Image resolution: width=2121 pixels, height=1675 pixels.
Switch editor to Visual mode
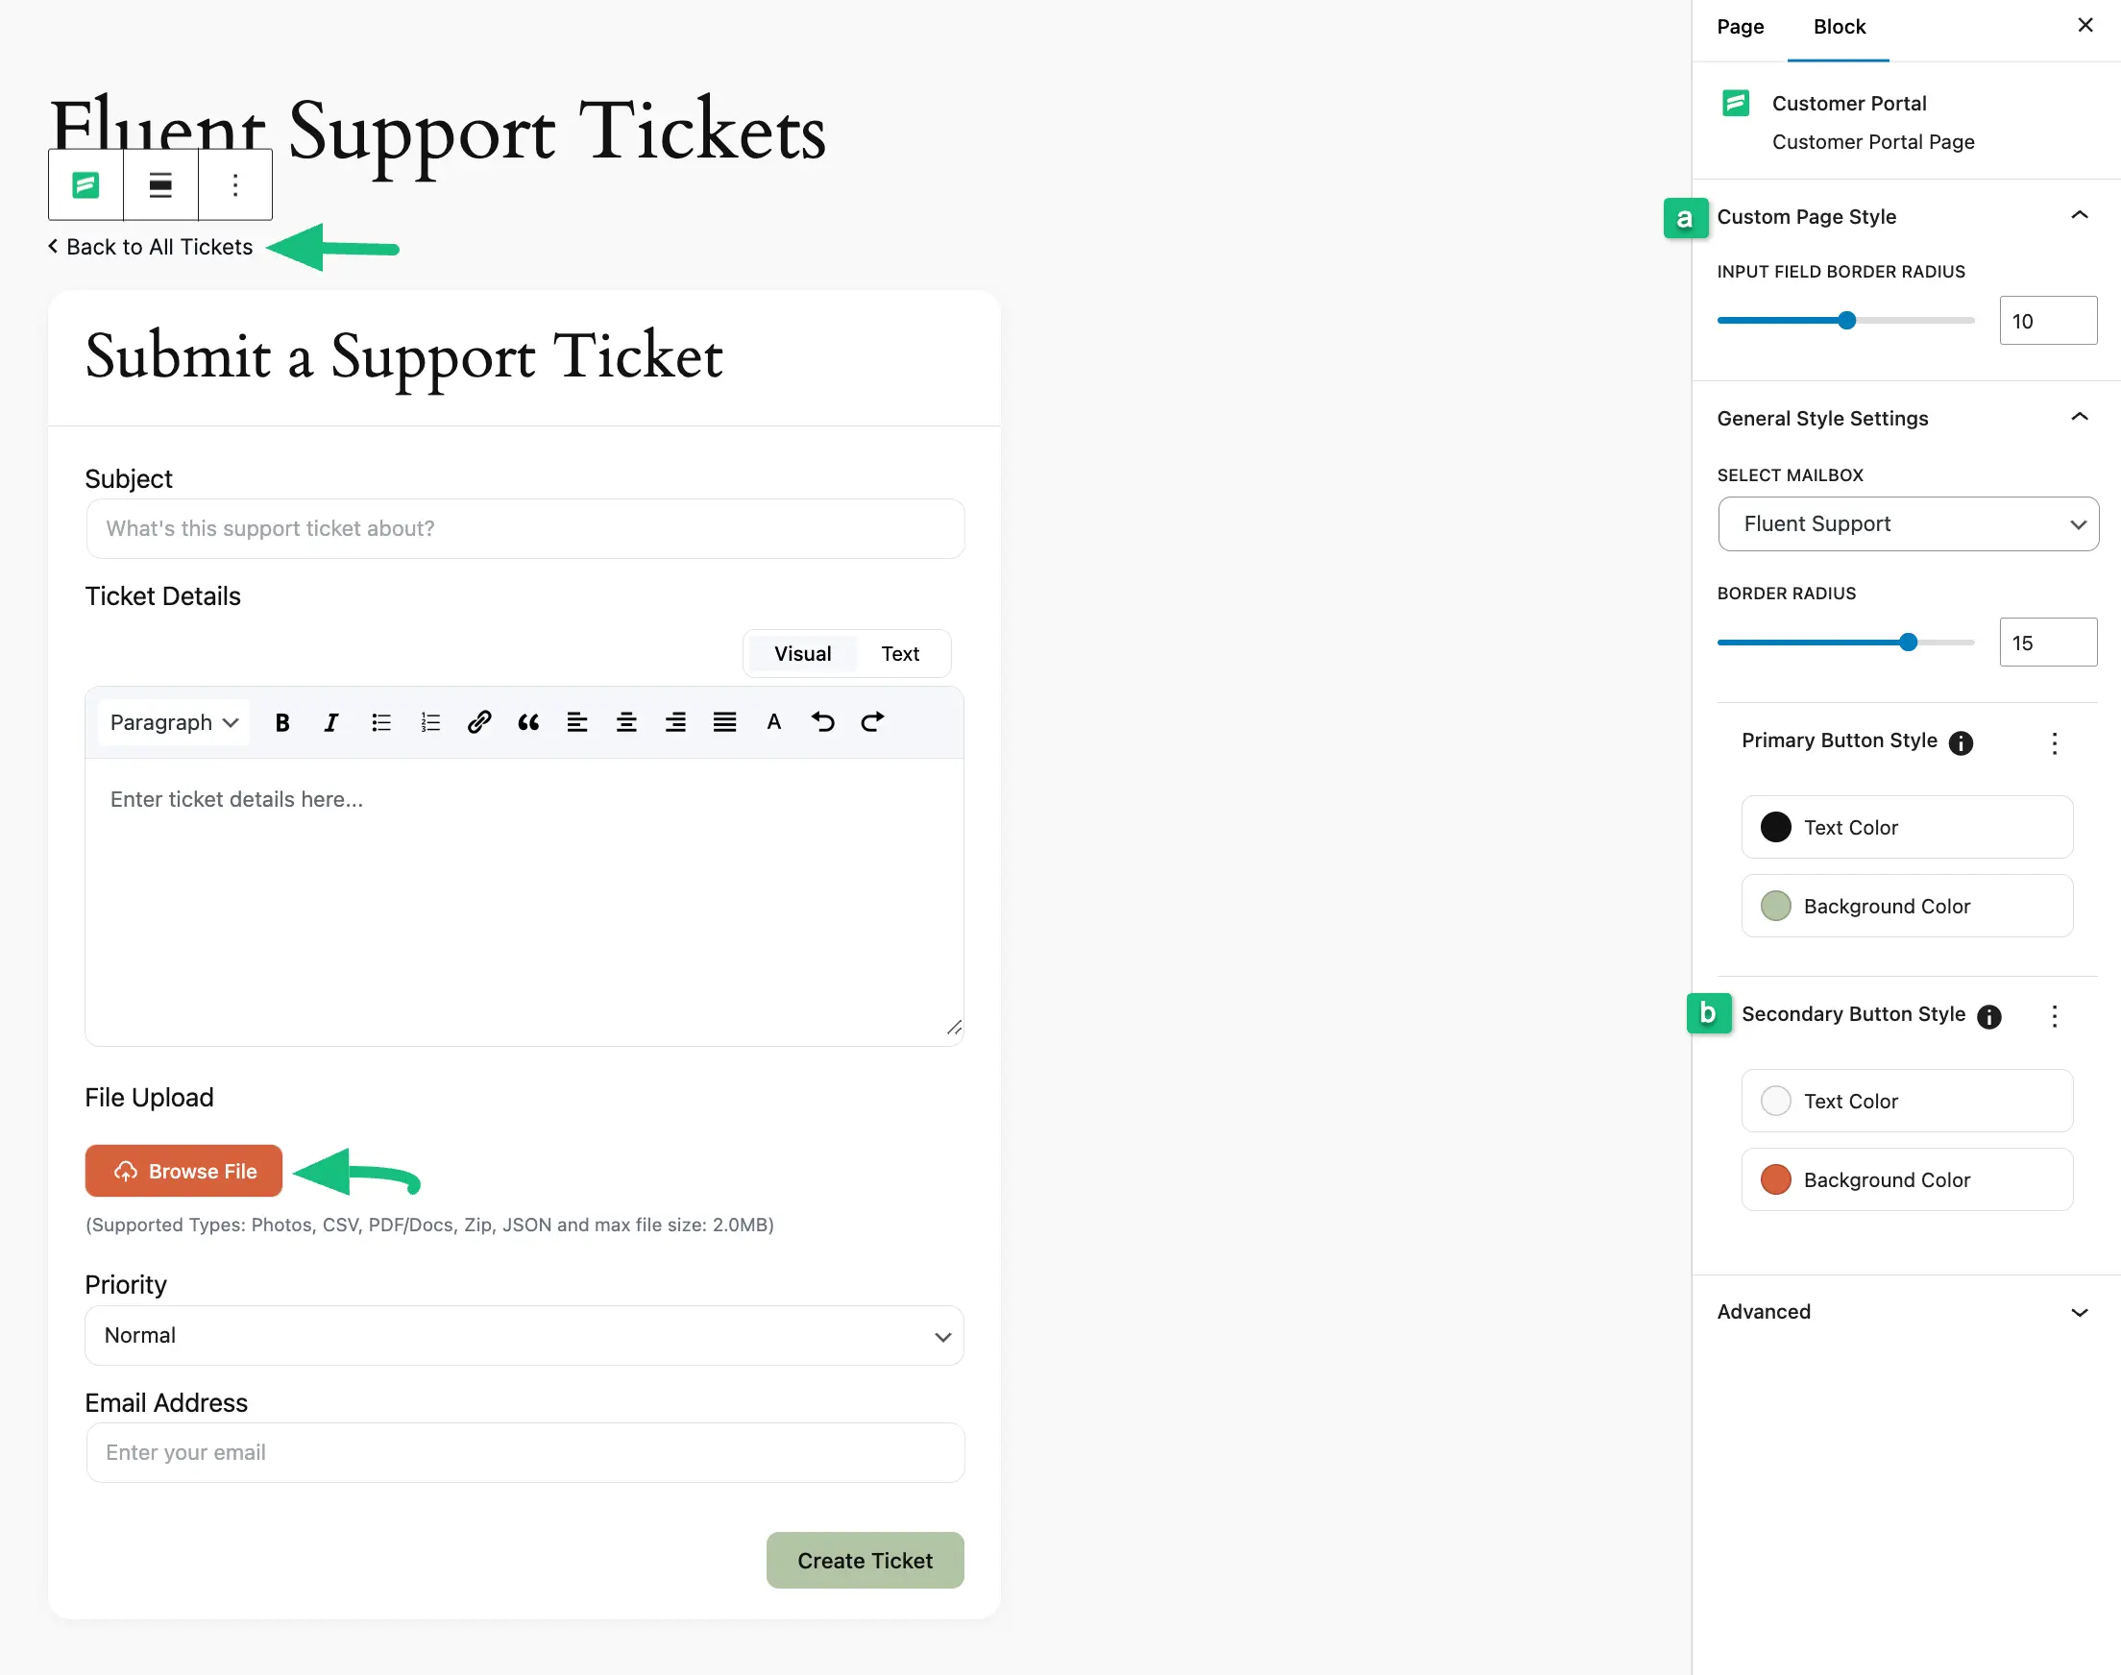(x=802, y=654)
